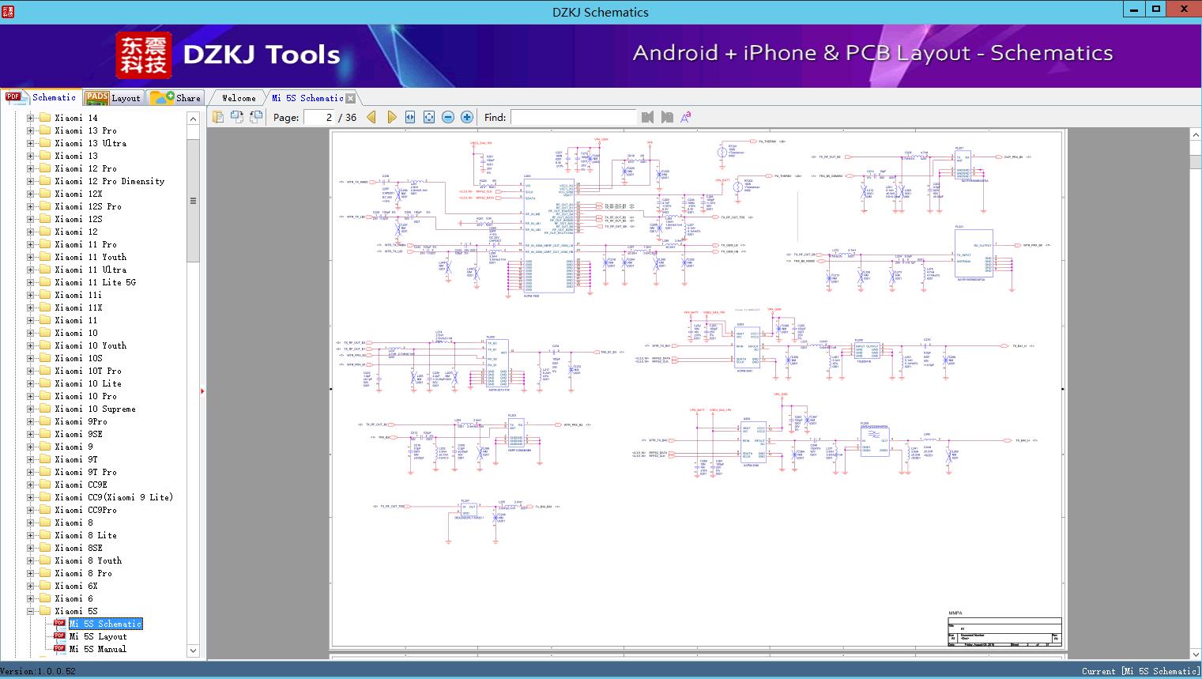Zoom in with the plus icon

pyautogui.click(x=467, y=117)
